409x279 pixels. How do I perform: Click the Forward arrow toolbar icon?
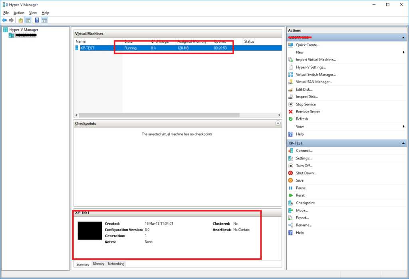pyautogui.click(x=11, y=20)
